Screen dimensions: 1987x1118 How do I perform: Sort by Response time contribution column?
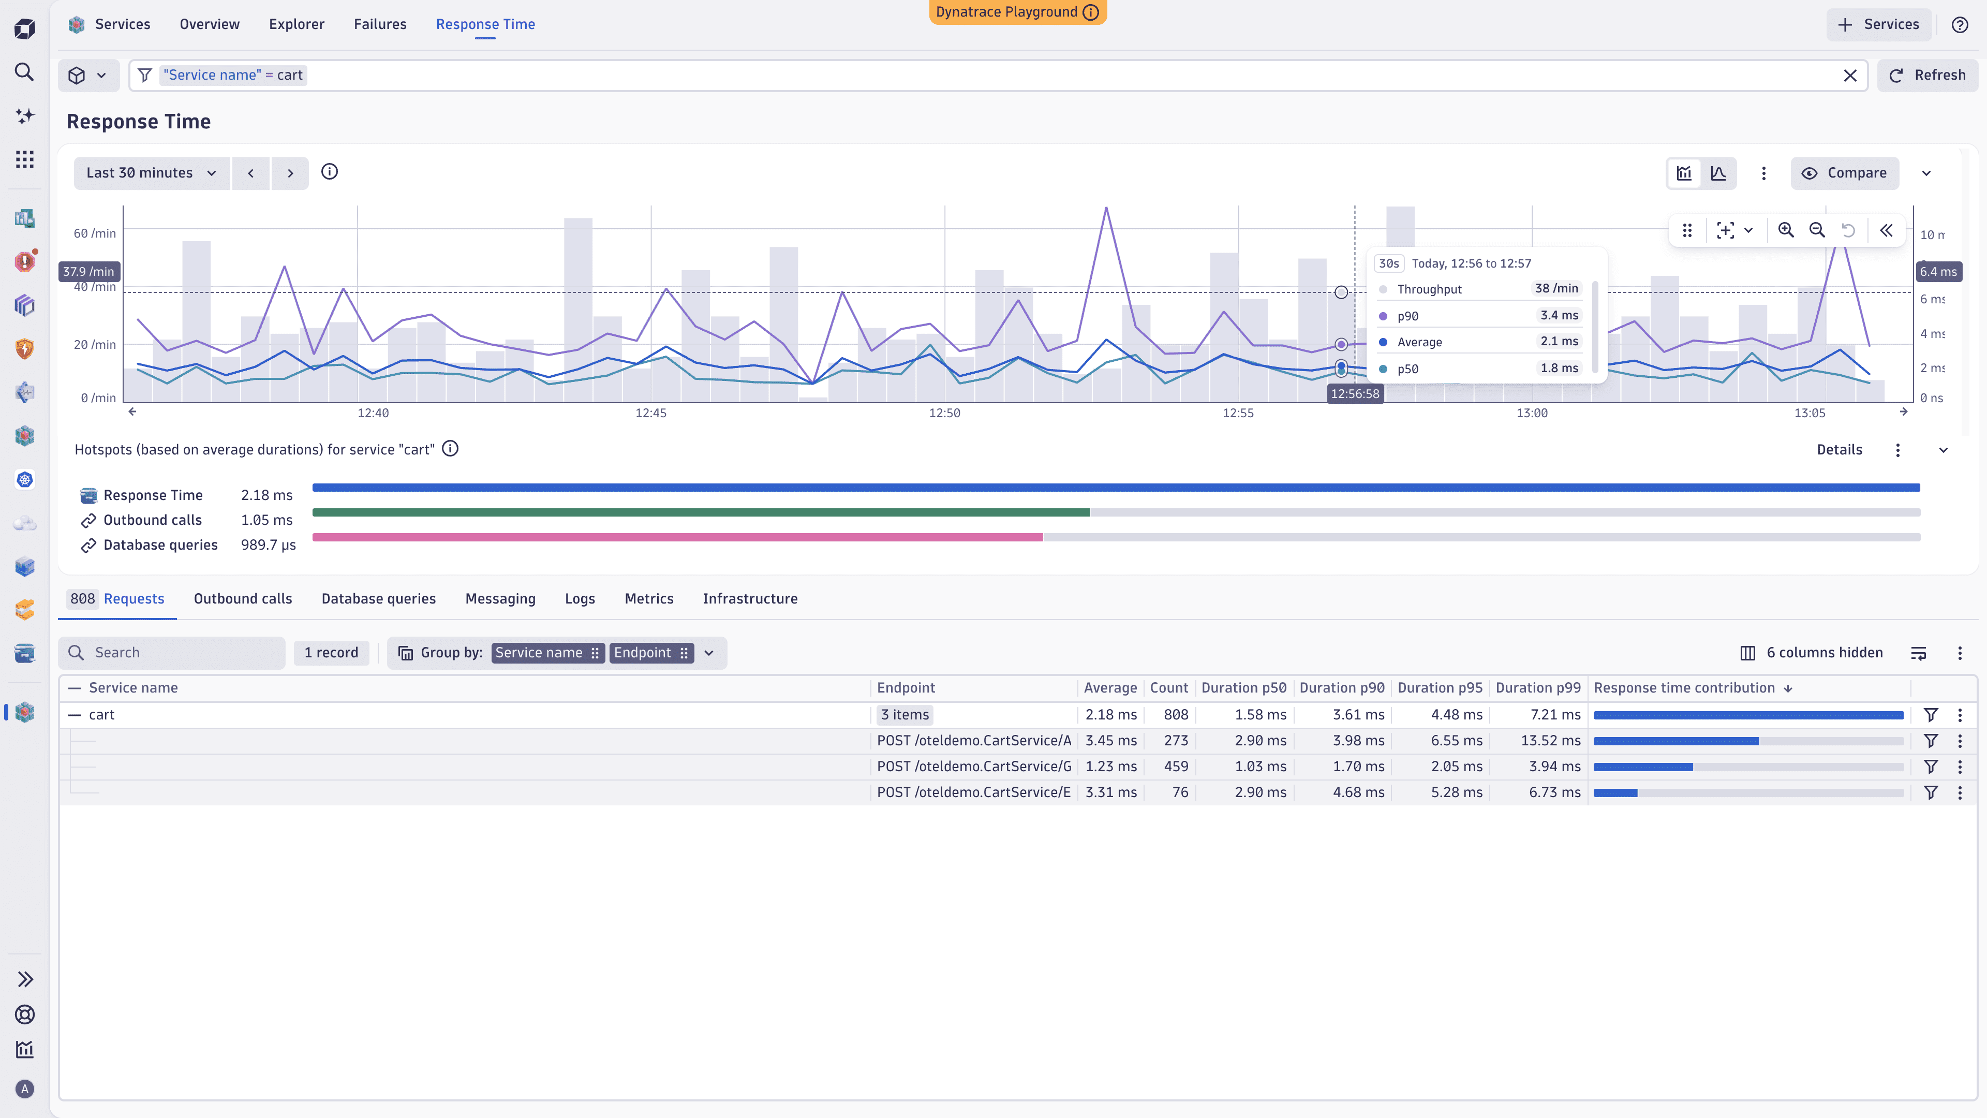(x=1693, y=687)
